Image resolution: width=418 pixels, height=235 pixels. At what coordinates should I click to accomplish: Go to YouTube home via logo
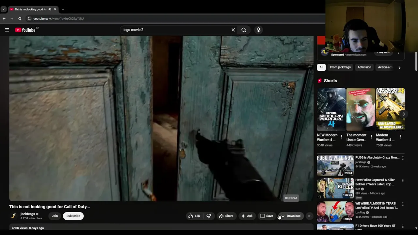[25, 30]
